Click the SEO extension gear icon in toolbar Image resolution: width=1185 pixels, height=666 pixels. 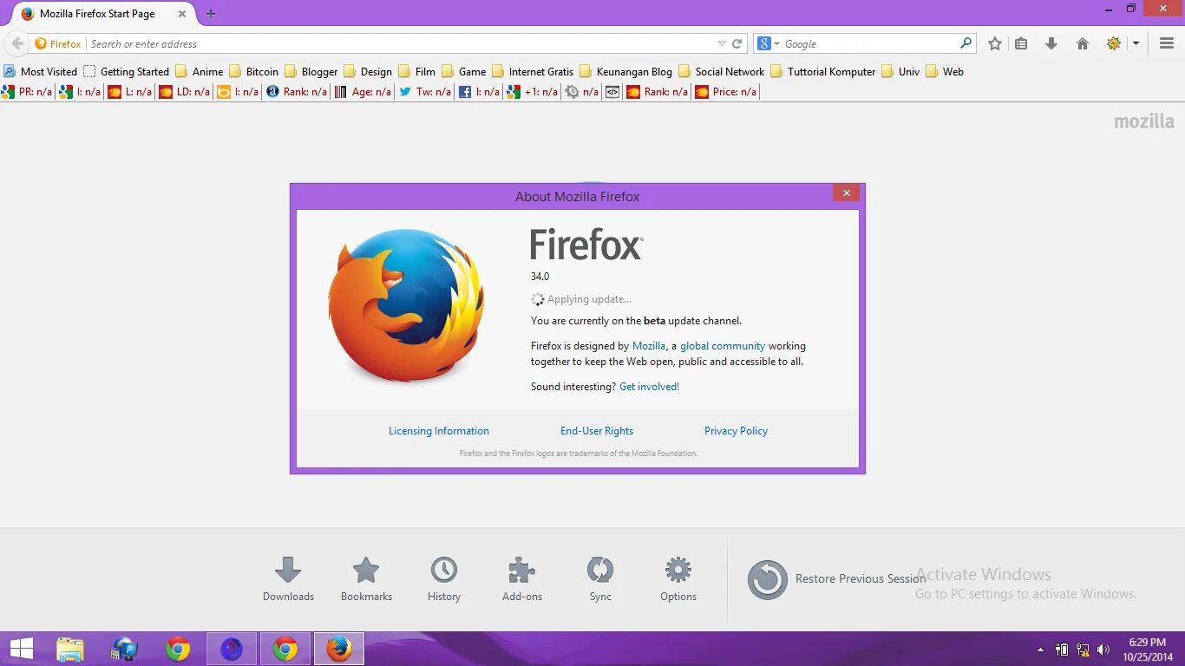1114,43
